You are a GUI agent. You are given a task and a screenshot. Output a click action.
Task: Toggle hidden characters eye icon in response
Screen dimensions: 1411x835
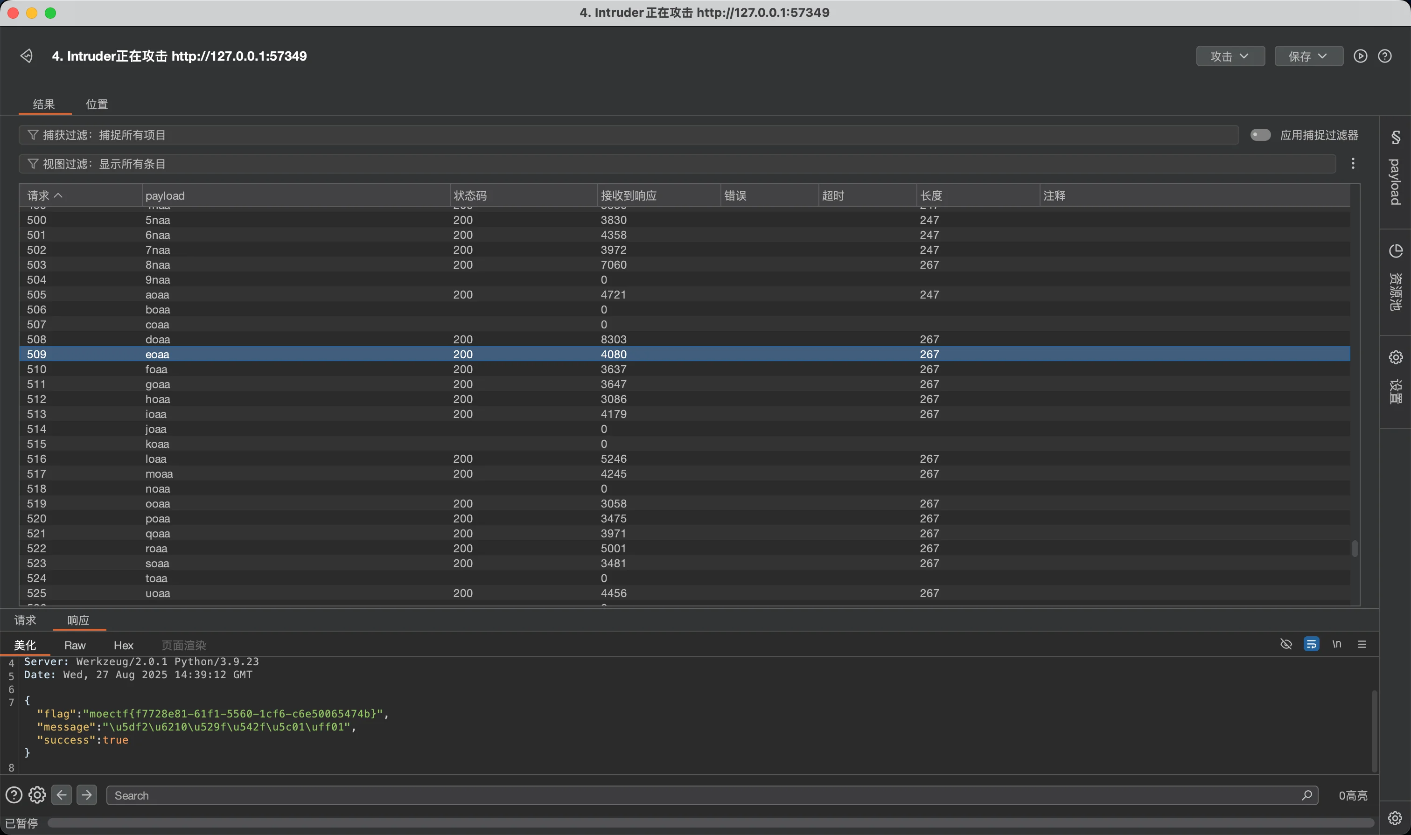point(1286,644)
